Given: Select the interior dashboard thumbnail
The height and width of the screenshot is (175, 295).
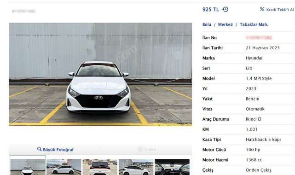Looking at the screenshot, I should point(172,167).
